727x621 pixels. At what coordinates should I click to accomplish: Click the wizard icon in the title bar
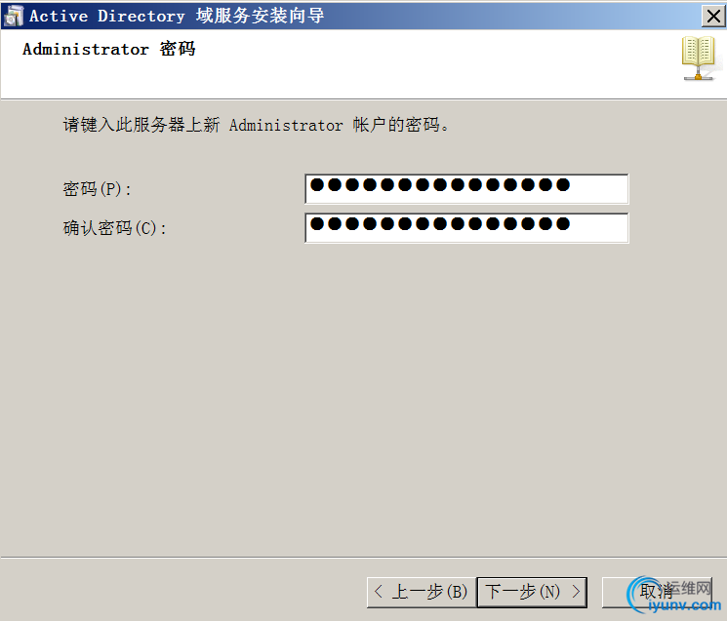click(13, 16)
